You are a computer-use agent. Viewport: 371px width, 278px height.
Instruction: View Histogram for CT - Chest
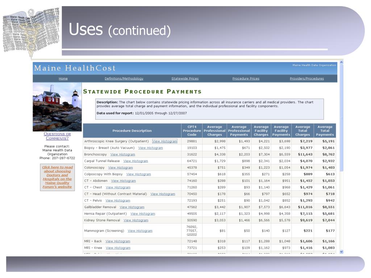click(x=118, y=188)
